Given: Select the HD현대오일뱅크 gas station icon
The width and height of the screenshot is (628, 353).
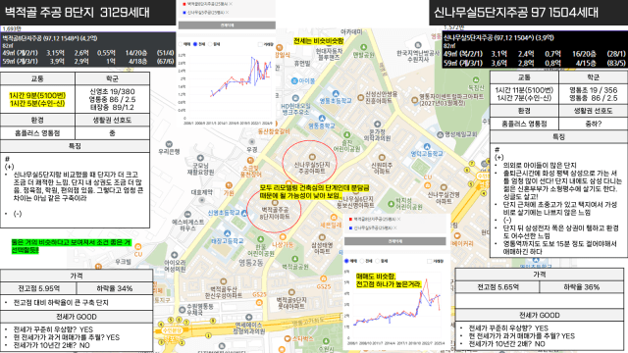Looking at the screenshot, I should pyautogui.click(x=295, y=98).
